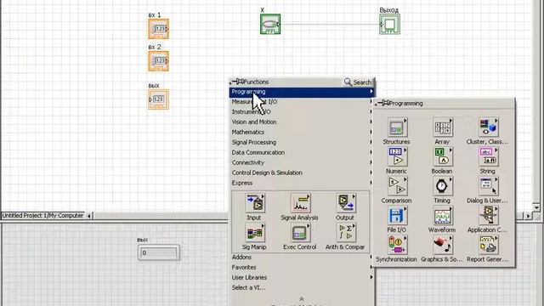Open the Instrument I/O category

[302, 112]
